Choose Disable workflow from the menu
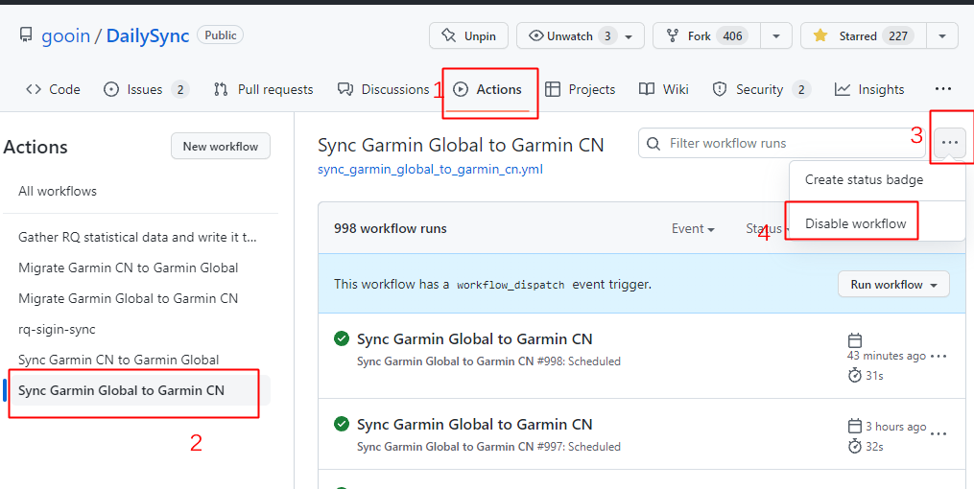The width and height of the screenshot is (974, 489). (x=855, y=223)
